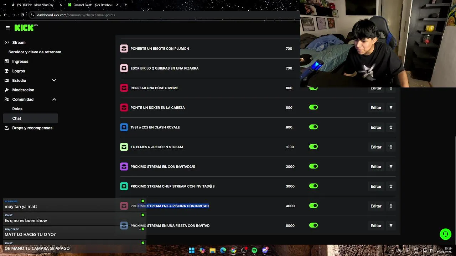Viewport: 456px width, 256px height.
Task: Reload the page in the browser
Action: coord(22,15)
